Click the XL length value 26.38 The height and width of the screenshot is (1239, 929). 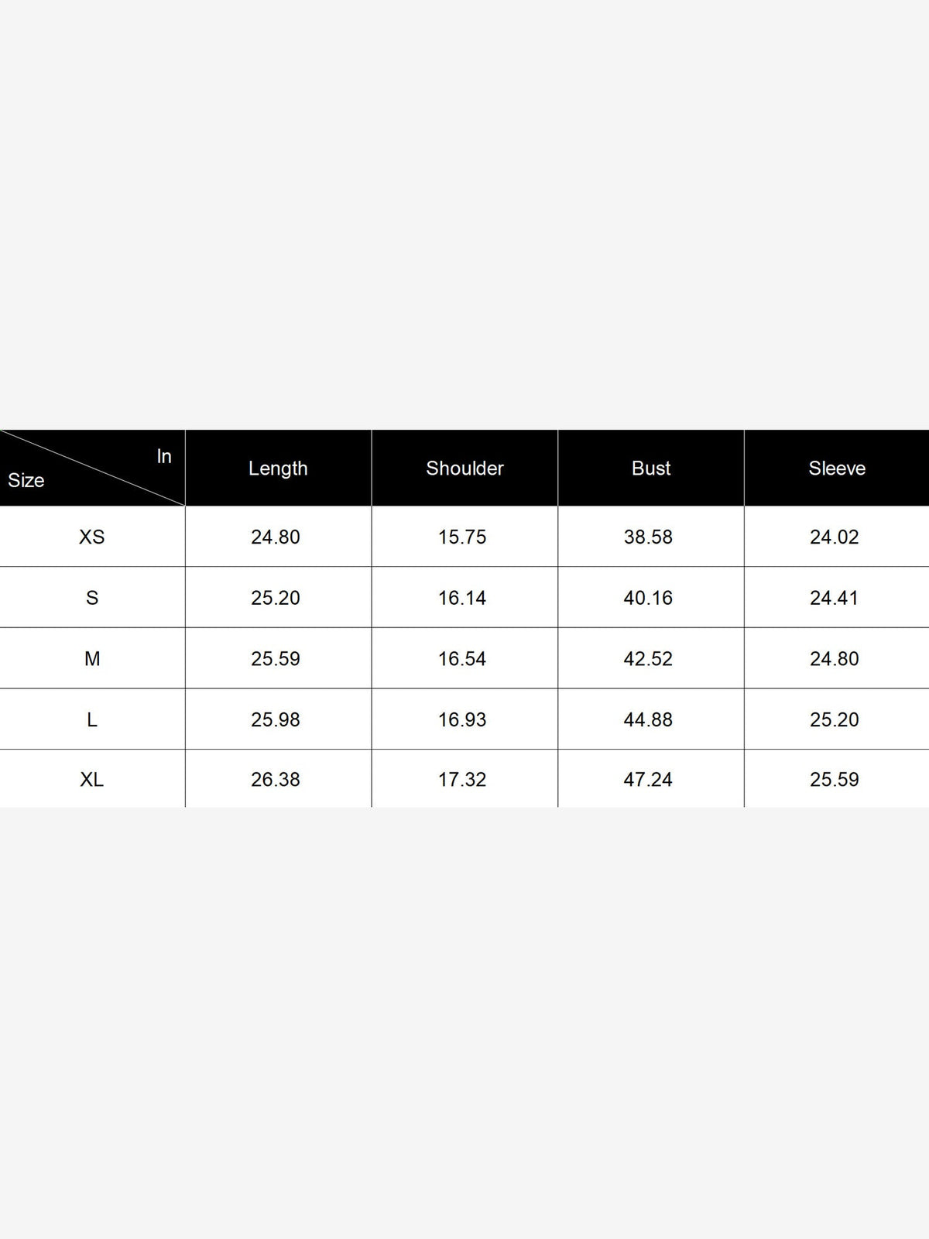click(276, 780)
